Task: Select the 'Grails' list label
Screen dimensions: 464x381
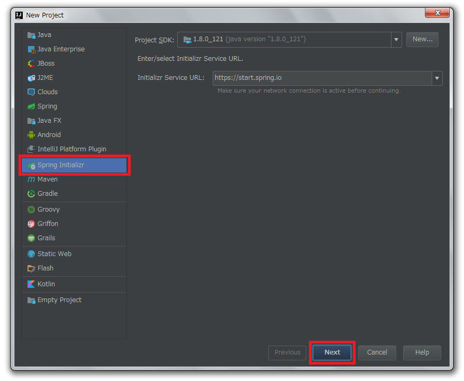Action: 46,238
